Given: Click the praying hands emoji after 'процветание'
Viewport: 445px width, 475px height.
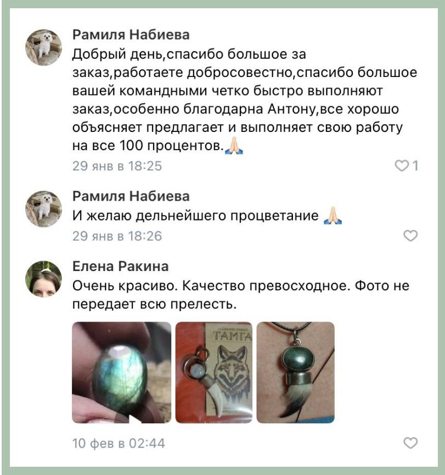Looking at the screenshot, I should (333, 216).
